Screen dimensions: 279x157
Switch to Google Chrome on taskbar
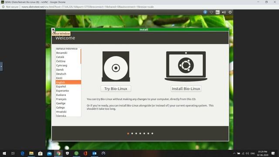[58, 153]
